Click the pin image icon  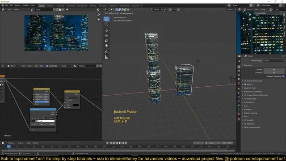click(x=67, y=9)
